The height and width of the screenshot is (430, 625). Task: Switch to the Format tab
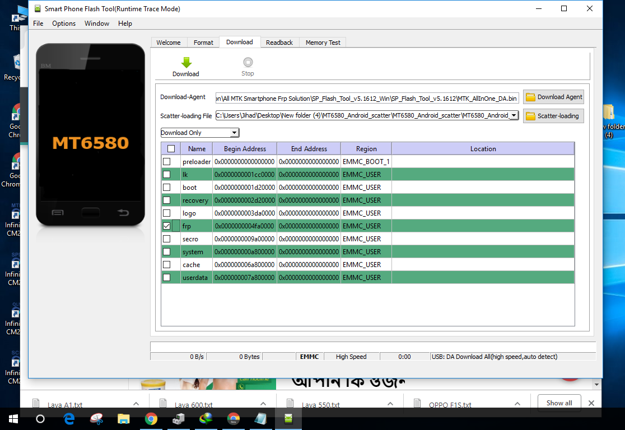point(203,42)
